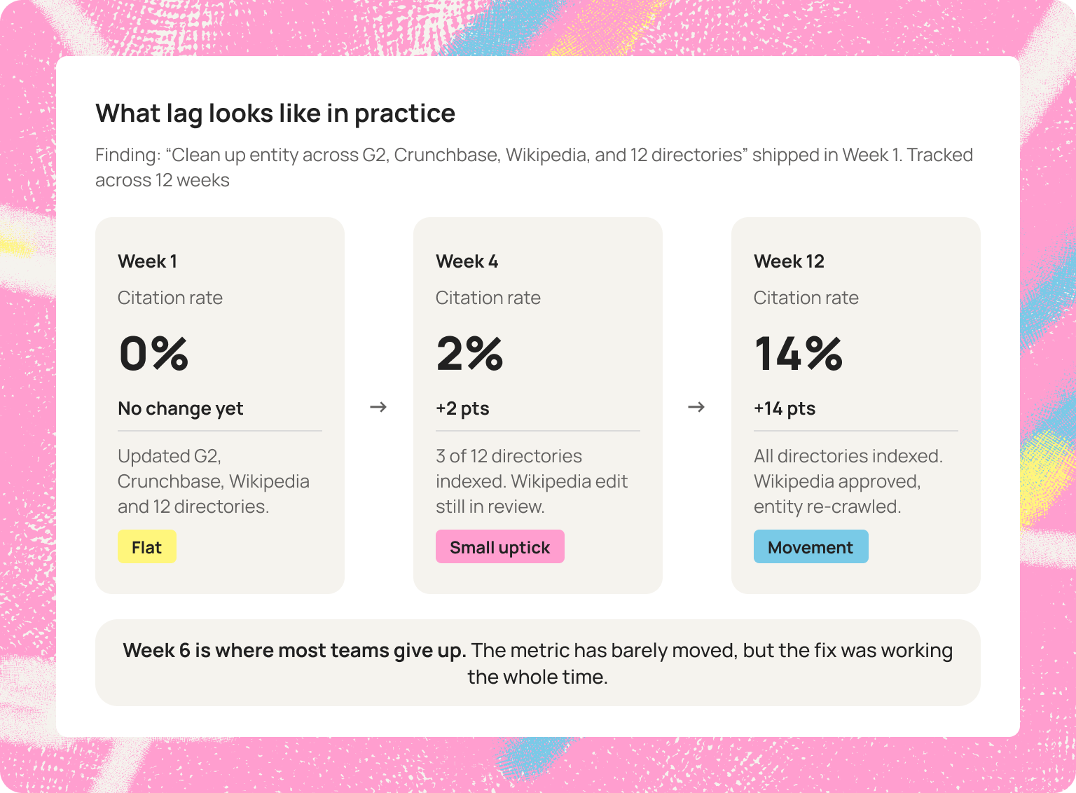Screen dimensions: 1076x793
Task: Click the 'Updated G2, Crunchbase, Wikipedia' description
Action: pyautogui.click(x=214, y=481)
